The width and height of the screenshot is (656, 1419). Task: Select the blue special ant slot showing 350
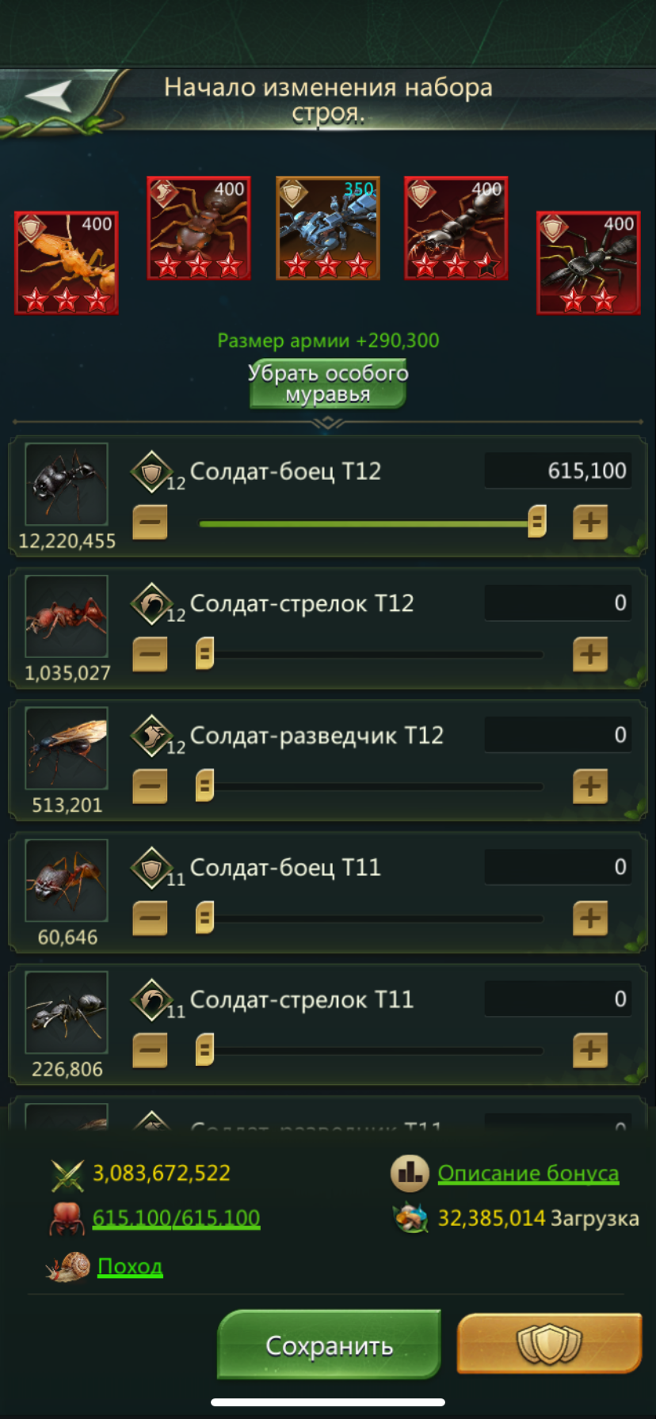coord(327,227)
